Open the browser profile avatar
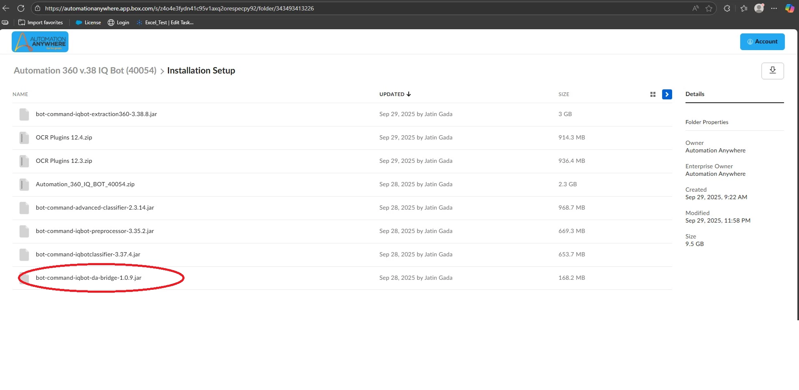 (759, 8)
